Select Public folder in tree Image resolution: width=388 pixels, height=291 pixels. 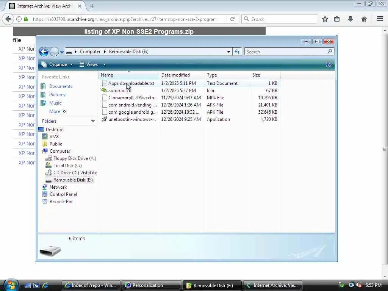pos(56,144)
